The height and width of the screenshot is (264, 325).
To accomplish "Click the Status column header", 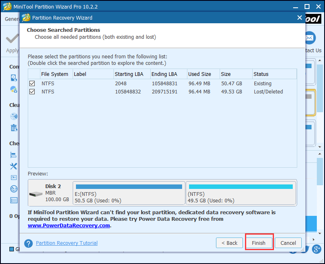I will pos(275,74).
